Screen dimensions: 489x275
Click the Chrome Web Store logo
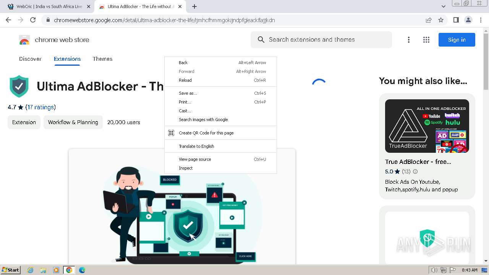coord(24,40)
